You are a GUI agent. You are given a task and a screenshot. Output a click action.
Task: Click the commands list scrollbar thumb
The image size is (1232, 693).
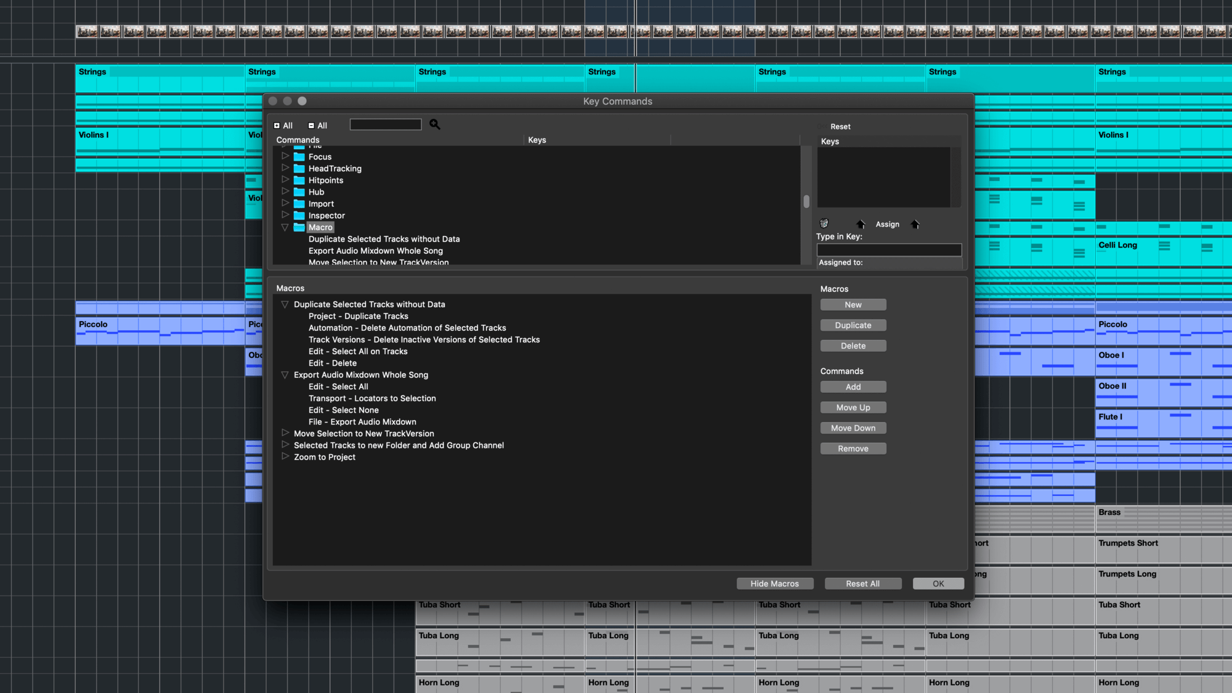click(x=806, y=201)
